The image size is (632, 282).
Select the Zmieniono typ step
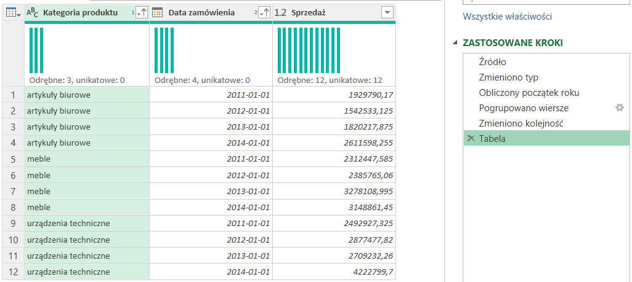tap(508, 77)
